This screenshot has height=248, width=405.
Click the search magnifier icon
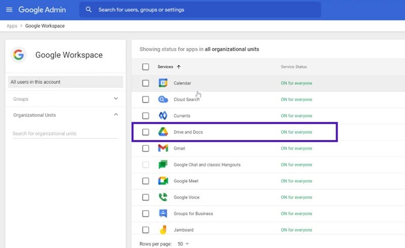(x=89, y=10)
